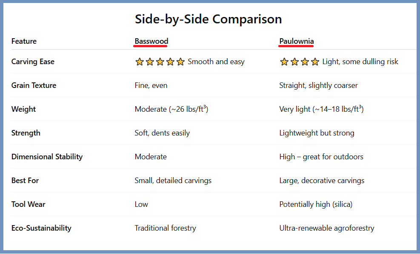Image resolution: width=420 pixels, height=254 pixels.
Task: Select the "Small, detailed carvings" cell
Action: pyautogui.click(x=173, y=181)
